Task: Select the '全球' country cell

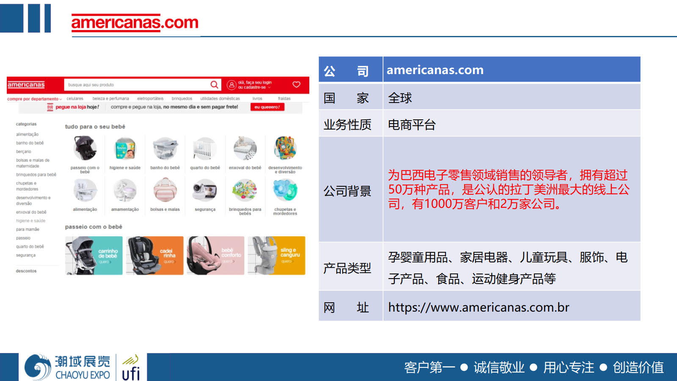Action: point(512,98)
